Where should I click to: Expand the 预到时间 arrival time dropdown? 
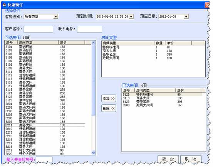pyautogui.click(x=131, y=17)
